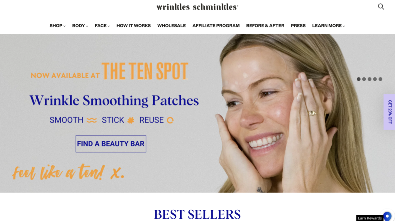The image size is (395, 221).
Task: Click the wrinkles schminkles logo
Action: pos(197,7)
